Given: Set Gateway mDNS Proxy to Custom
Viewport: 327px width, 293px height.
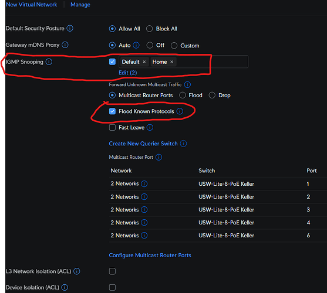Looking at the screenshot, I should click(x=174, y=46).
